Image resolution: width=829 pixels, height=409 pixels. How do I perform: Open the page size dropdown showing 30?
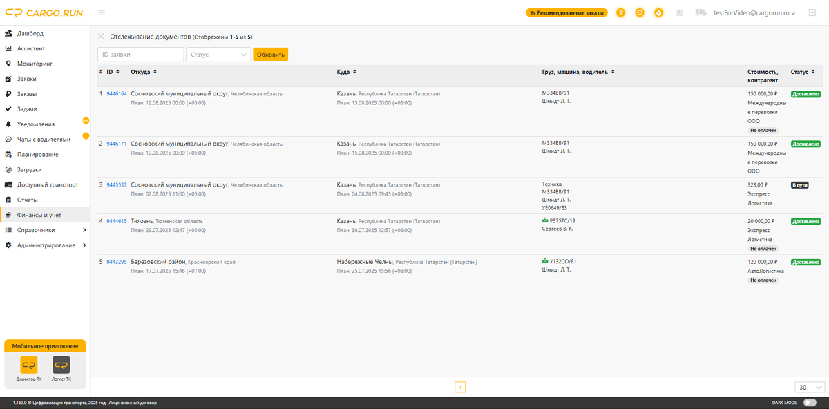(810, 388)
